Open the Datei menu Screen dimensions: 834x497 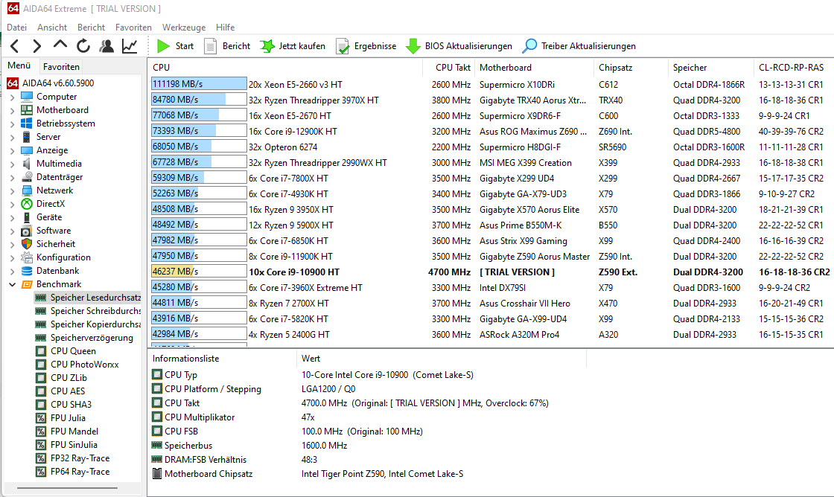(17, 27)
